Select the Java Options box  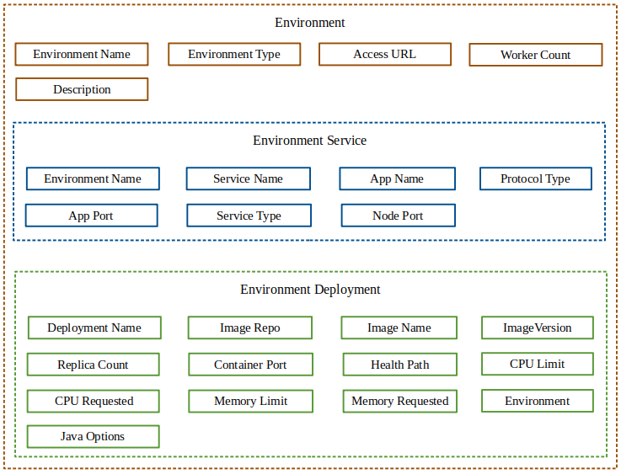[x=93, y=436]
